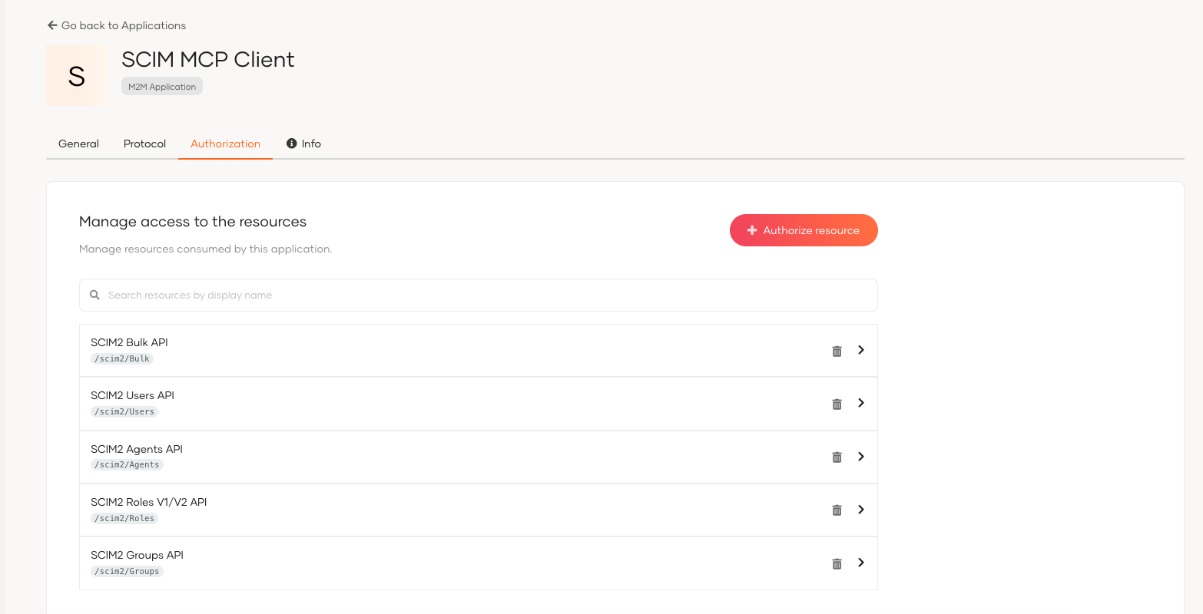Screen dimensions: 1203x614
Task: Click the /scim2/Groups path label
Action: click(x=127, y=571)
